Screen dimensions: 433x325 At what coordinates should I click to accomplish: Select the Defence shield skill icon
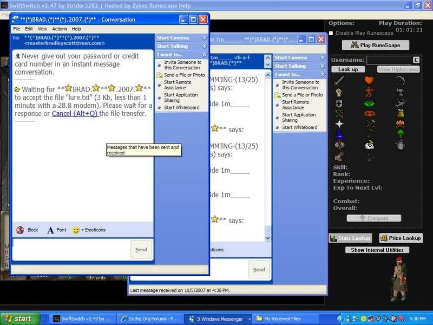click(x=339, y=103)
